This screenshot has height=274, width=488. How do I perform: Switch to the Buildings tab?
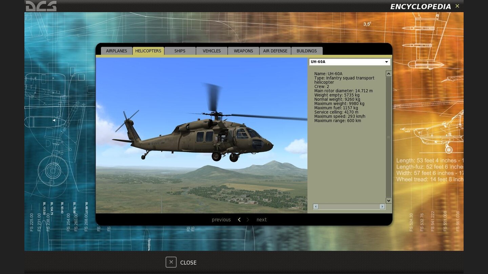pos(307,51)
